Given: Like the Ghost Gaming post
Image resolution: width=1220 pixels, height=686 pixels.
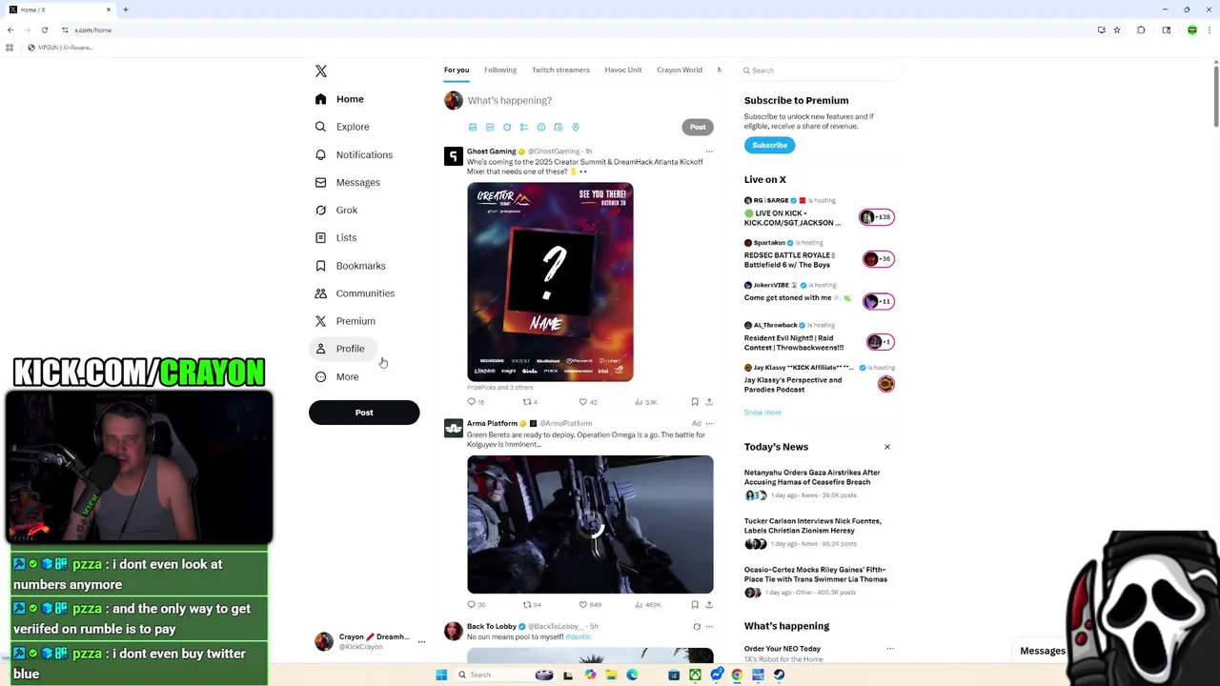Looking at the screenshot, I should (x=588, y=402).
